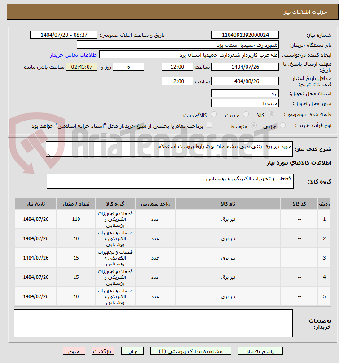Click the 'پاسخ به نیاز' button
Screen dimensions: 339x363
pyautogui.click(x=260, y=351)
